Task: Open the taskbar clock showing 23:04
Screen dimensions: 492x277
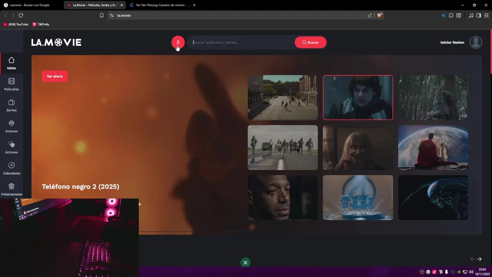Action: pyautogui.click(x=482, y=272)
